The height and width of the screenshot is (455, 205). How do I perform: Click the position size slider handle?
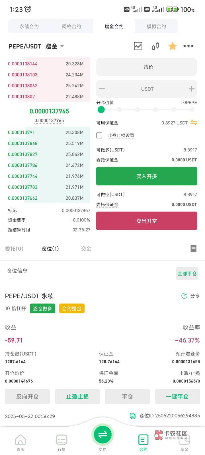(101, 110)
